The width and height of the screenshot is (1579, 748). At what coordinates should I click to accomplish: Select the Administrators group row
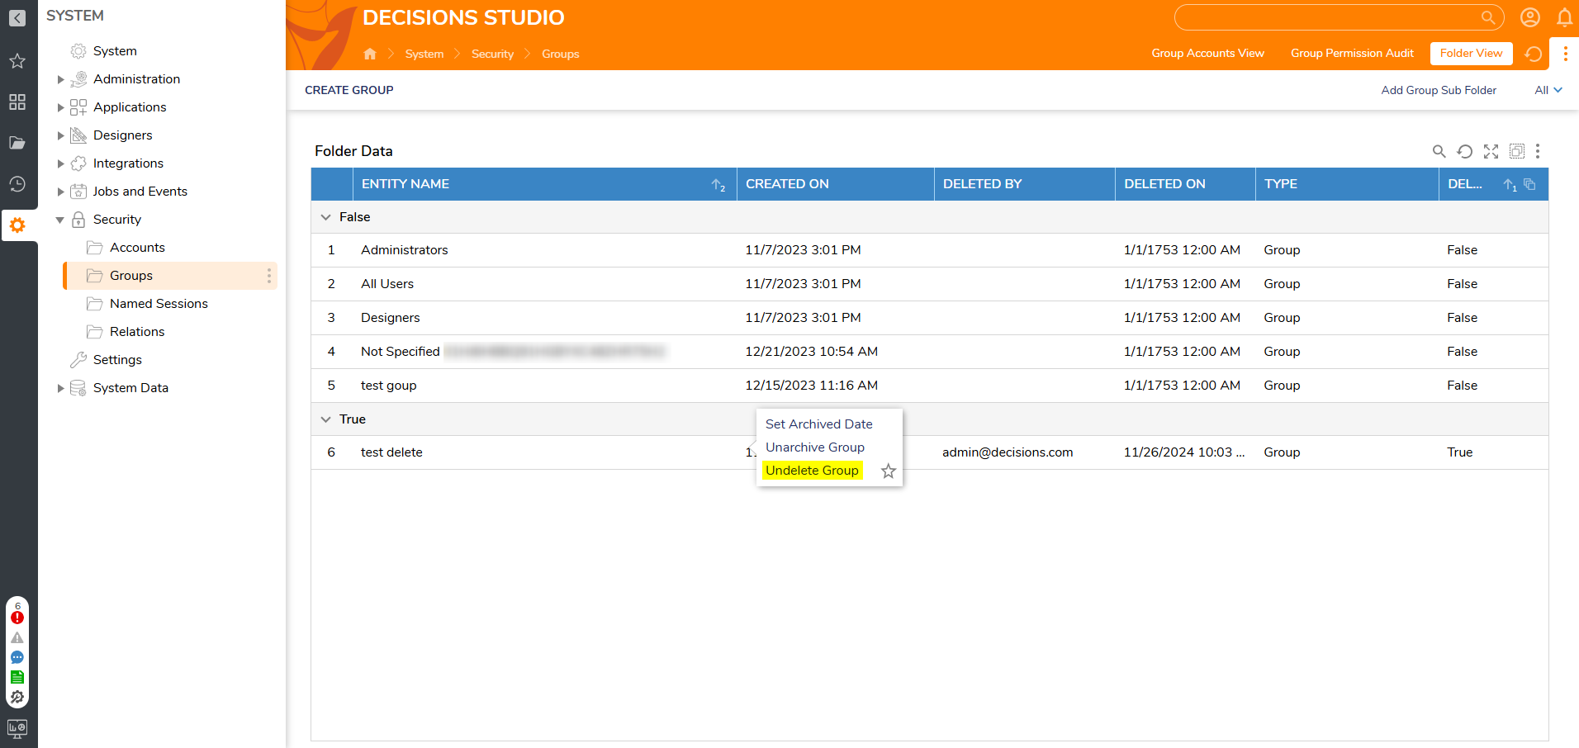click(x=929, y=250)
